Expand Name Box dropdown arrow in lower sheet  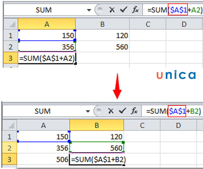tap(88, 111)
